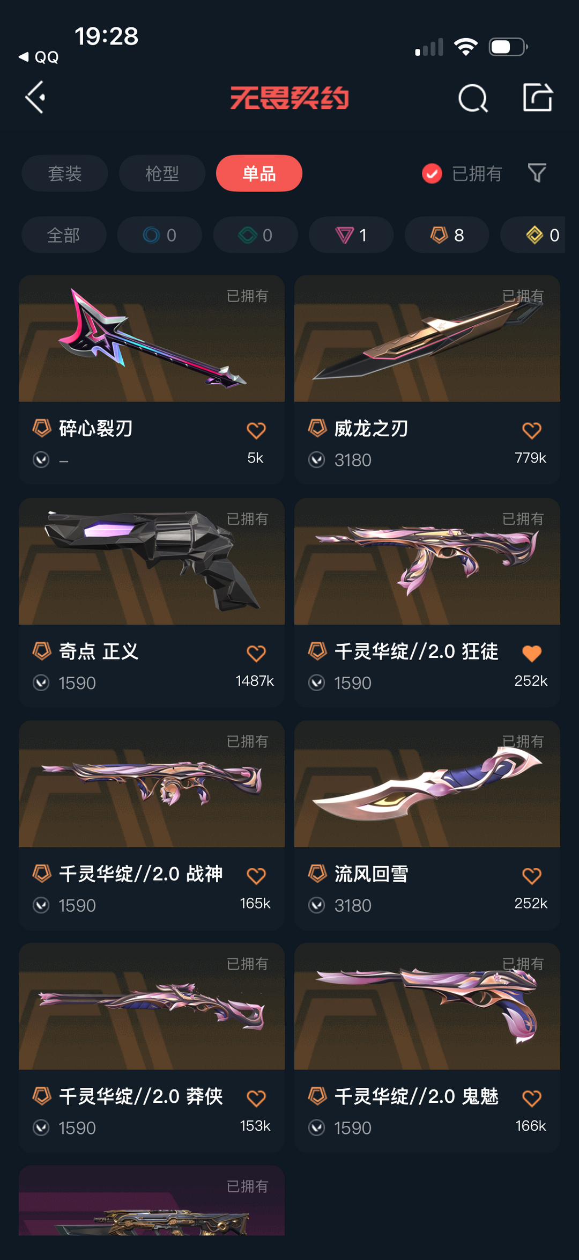The width and height of the screenshot is (579, 1260).
Task: Like 威龙之刃 heart icon
Action: pos(532,430)
